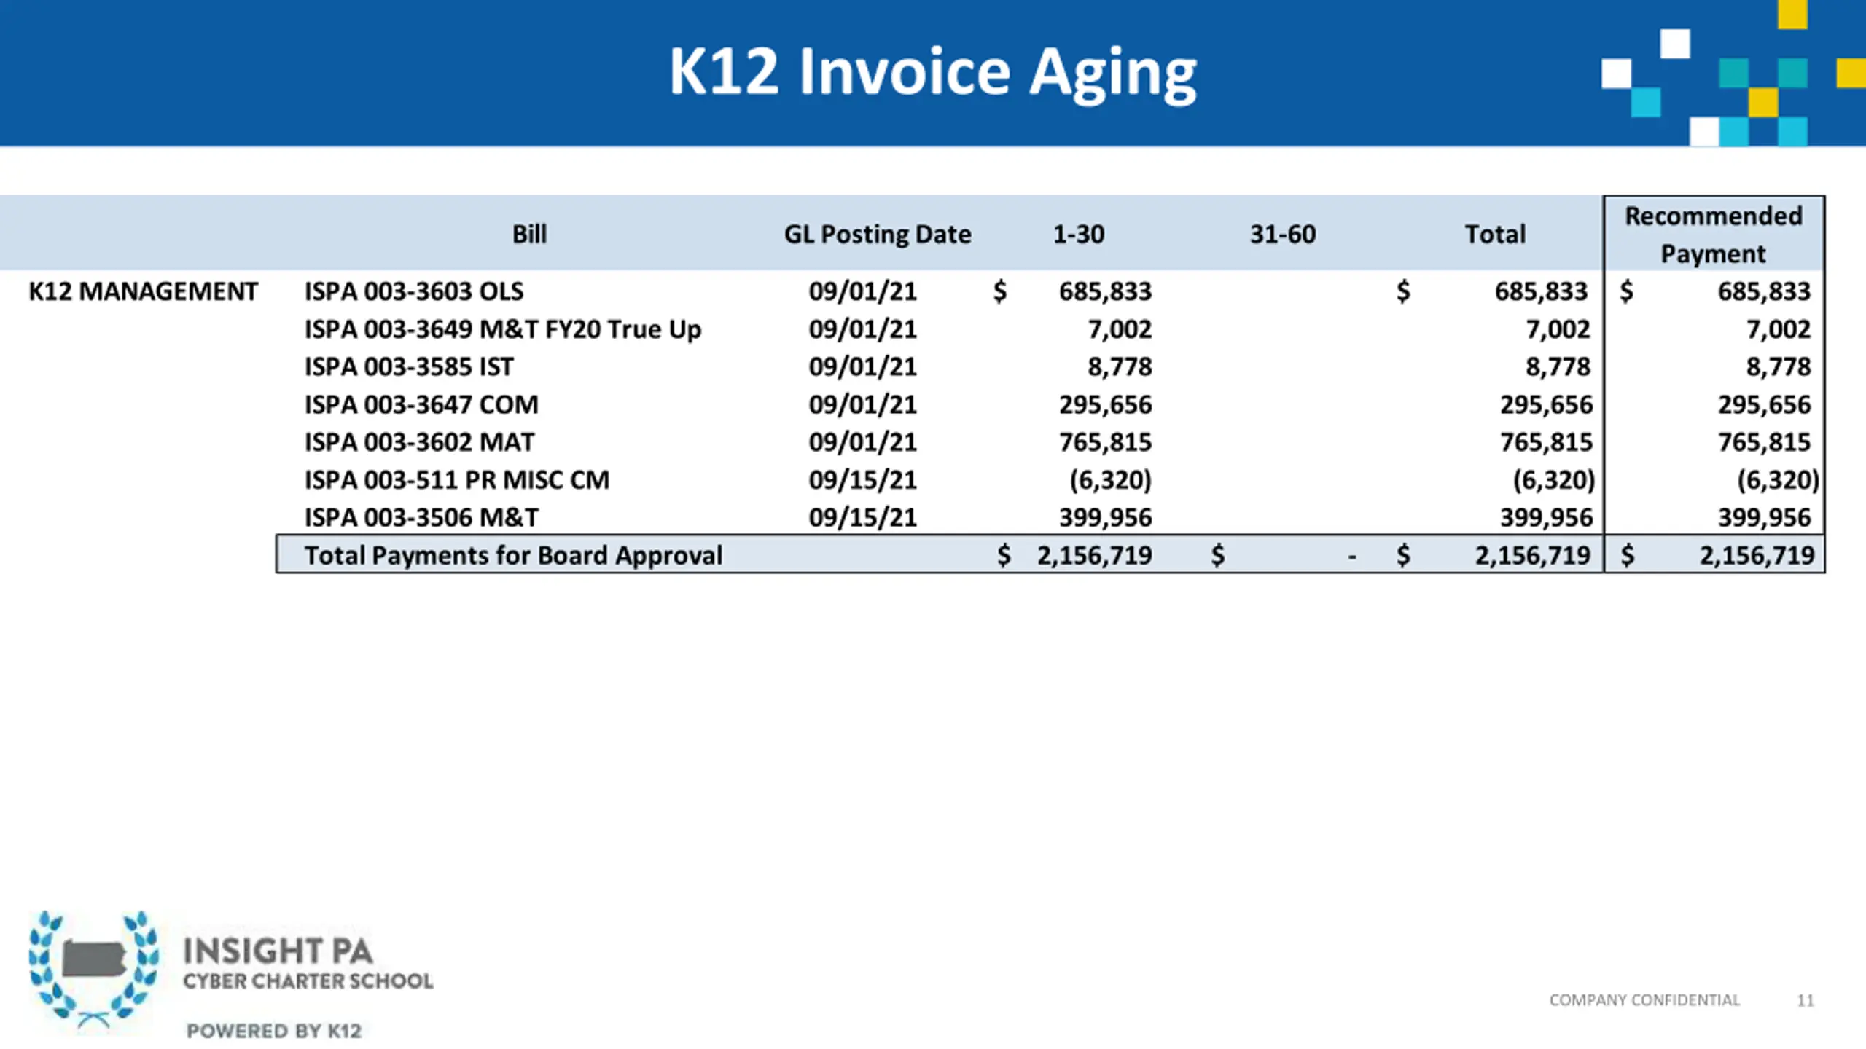Select the Bill column header
The width and height of the screenshot is (1866, 1049).
(529, 234)
